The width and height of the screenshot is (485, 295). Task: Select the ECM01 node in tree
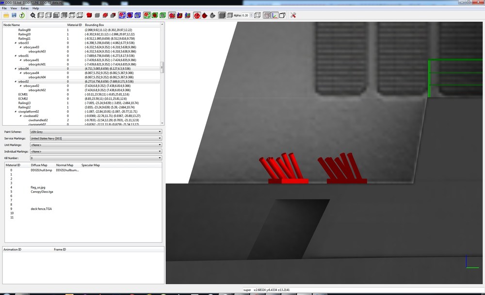[23, 95]
